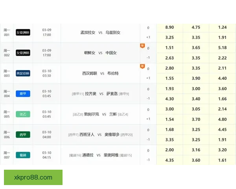
Task: Pick handicap draw odds 3.70 in match 005
Action: click(x=196, y=119)
